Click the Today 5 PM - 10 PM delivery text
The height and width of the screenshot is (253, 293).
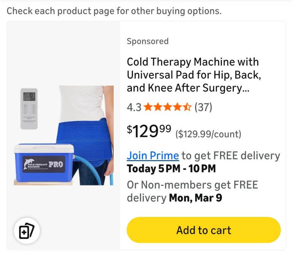[x=171, y=169]
